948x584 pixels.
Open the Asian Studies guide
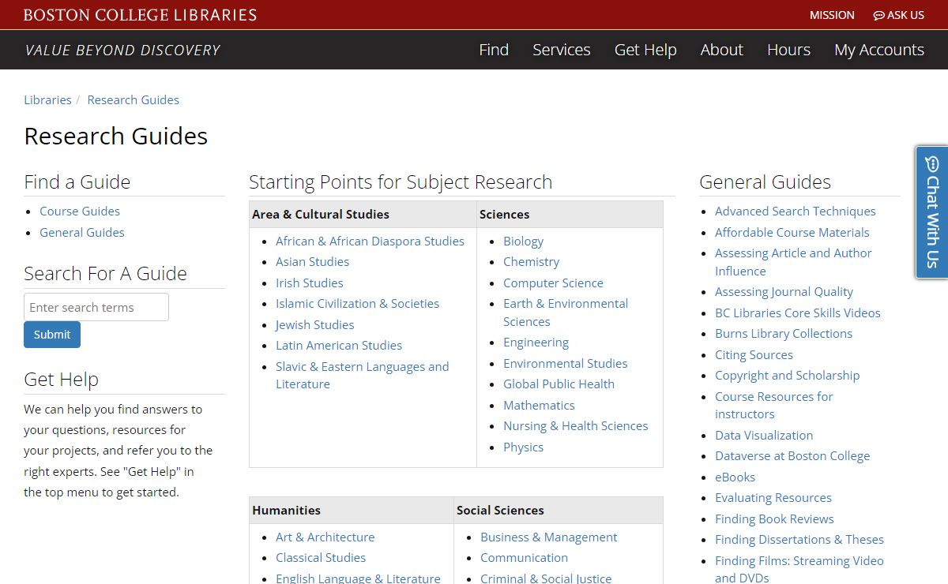tap(312, 261)
